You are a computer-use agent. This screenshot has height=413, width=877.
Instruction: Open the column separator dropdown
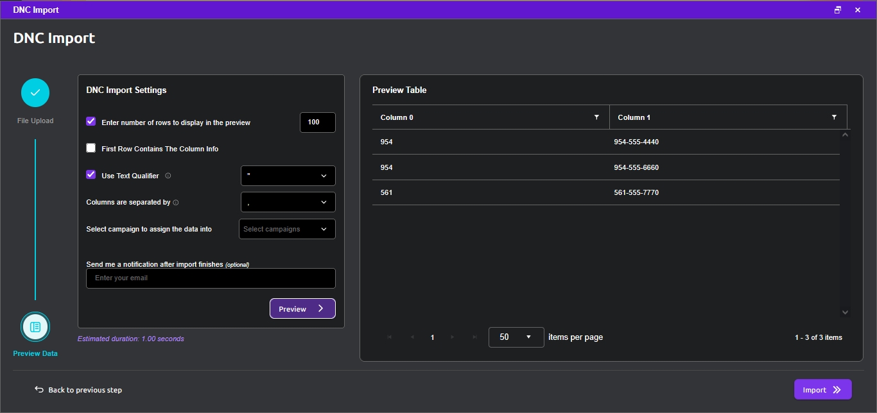point(288,202)
